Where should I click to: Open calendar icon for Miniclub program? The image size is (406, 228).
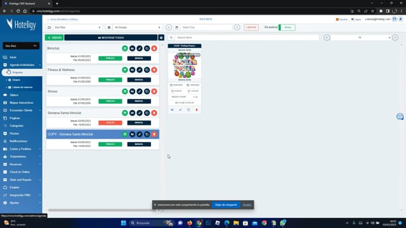click(x=125, y=48)
